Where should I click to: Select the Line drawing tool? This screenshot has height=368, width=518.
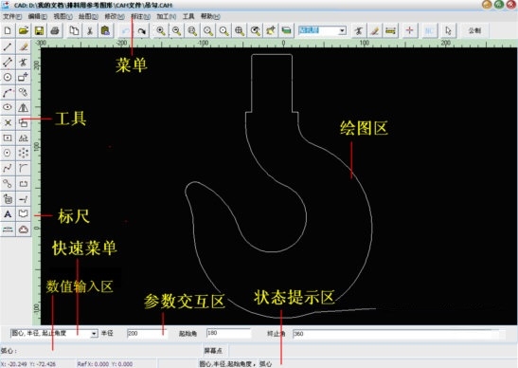click(x=8, y=46)
